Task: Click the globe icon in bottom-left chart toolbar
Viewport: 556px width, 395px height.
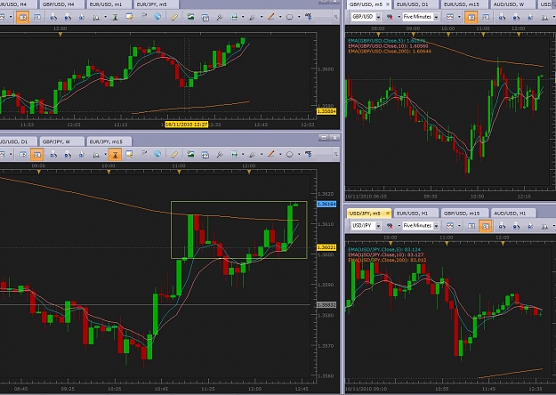Action: (157, 154)
